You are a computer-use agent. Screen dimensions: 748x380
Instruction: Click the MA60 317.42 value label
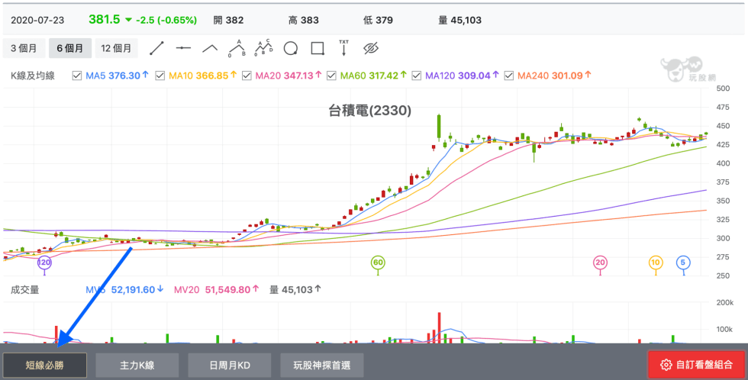(x=373, y=76)
